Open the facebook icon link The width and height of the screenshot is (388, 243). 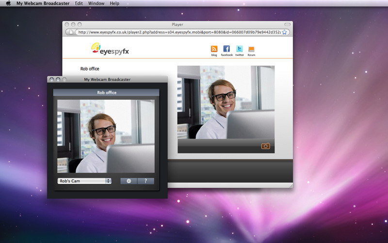tap(226, 49)
